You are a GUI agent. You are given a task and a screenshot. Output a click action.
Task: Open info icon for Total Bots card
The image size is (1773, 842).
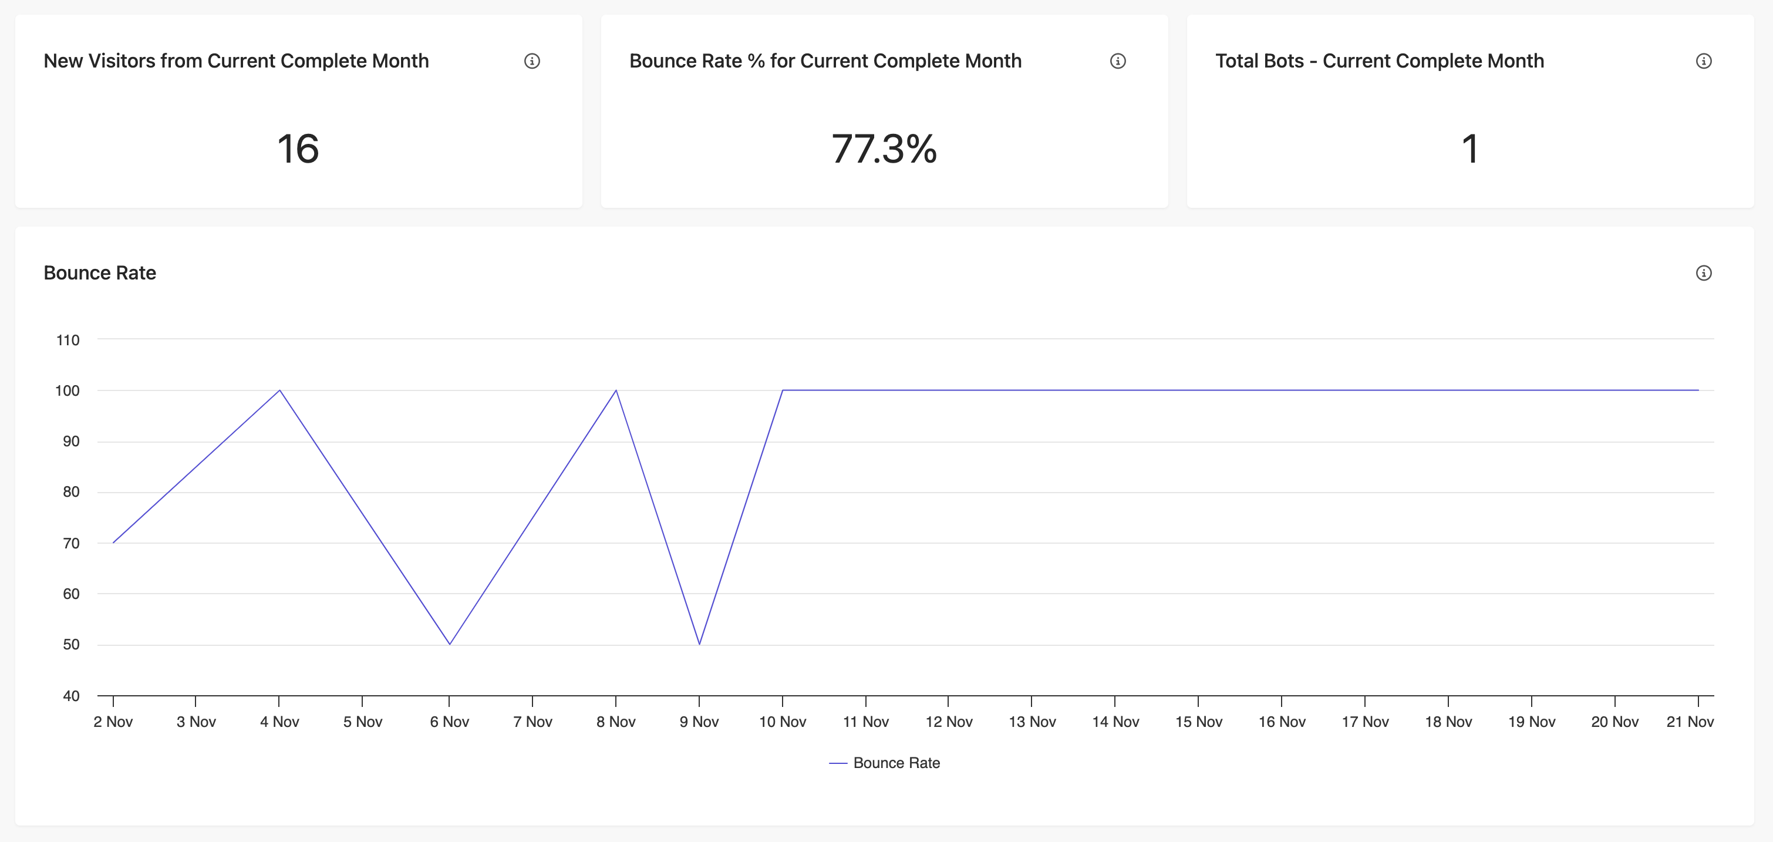[1704, 61]
